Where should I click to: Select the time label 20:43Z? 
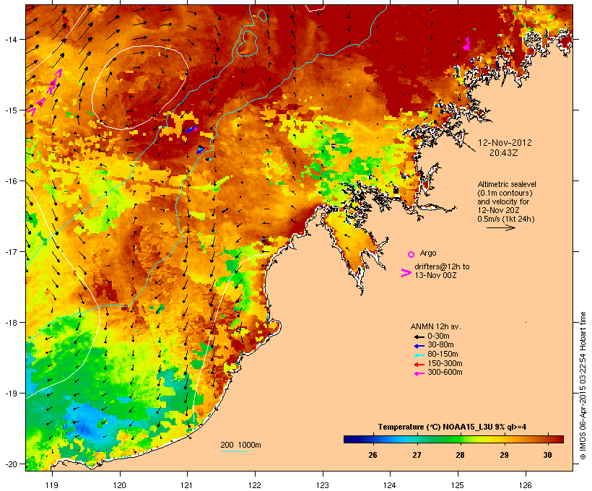pyautogui.click(x=504, y=153)
